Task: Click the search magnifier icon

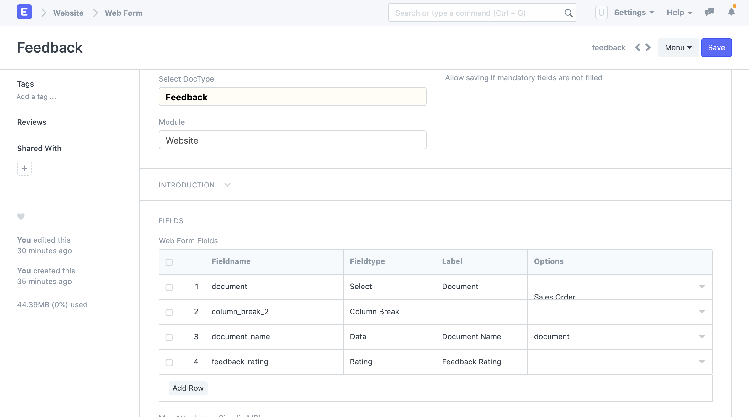Action: point(568,13)
